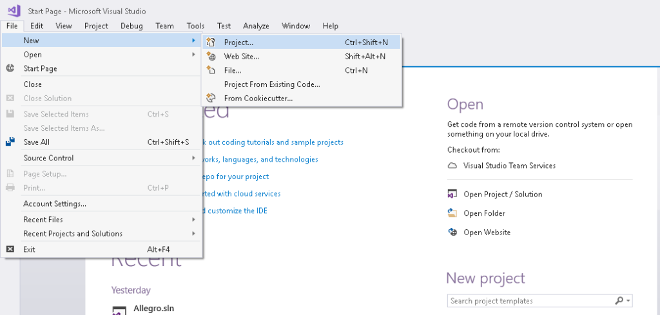Expand Recent Projects and Solutions submenu
The height and width of the screenshot is (315, 660).
coord(103,234)
